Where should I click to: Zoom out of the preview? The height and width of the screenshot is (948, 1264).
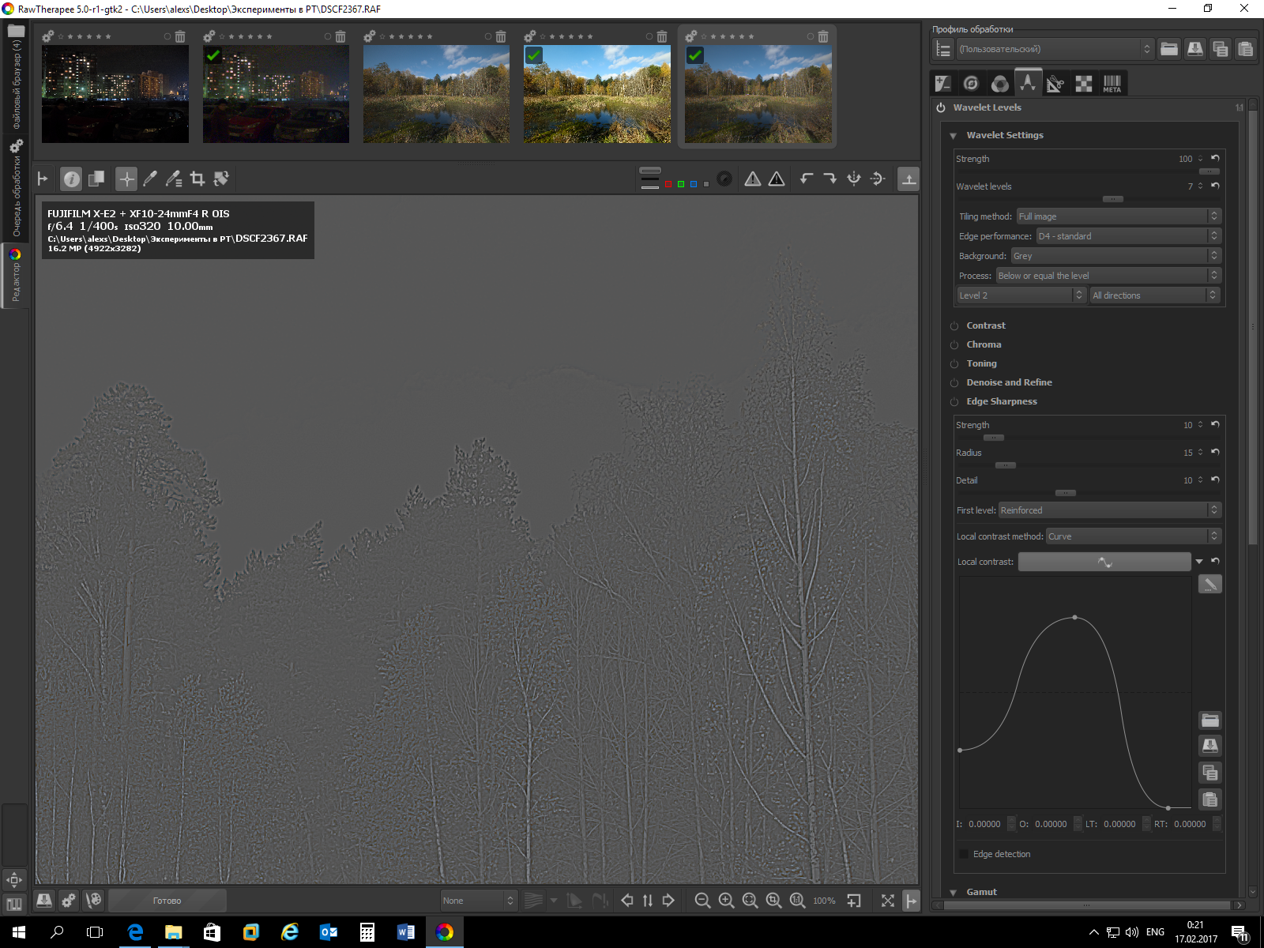[702, 901]
